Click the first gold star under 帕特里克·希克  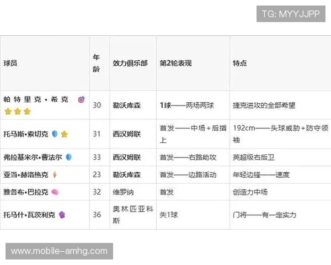point(8,111)
